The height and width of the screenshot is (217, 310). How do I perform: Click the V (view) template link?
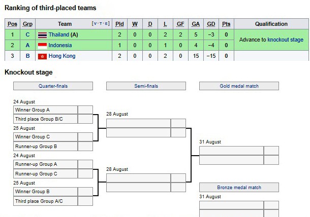coord(95,24)
